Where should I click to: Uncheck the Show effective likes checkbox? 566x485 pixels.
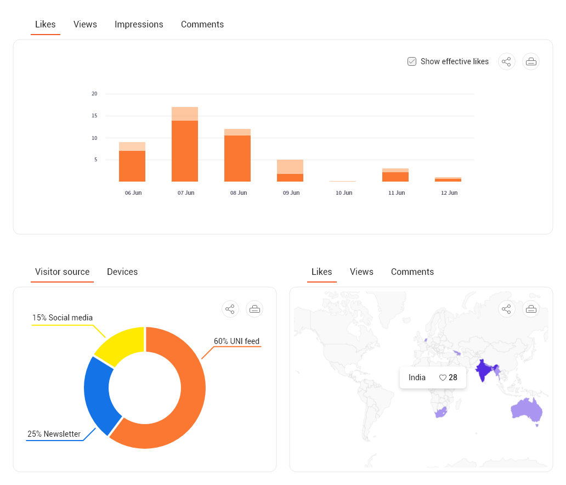pos(411,61)
